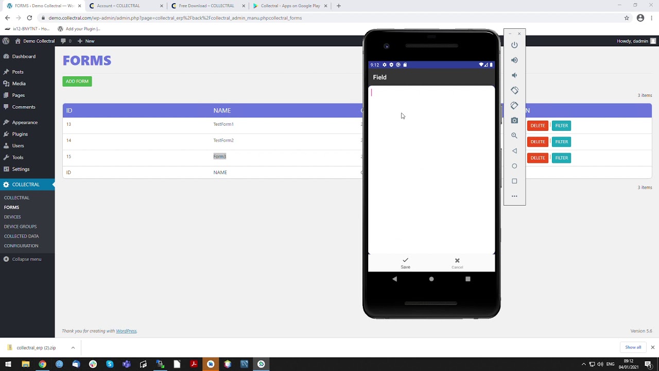Image resolution: width=659 pixels, height=371 pixels.
Task: Click FILTER for TestForm1 row
Action: click(x=561, y=126)
